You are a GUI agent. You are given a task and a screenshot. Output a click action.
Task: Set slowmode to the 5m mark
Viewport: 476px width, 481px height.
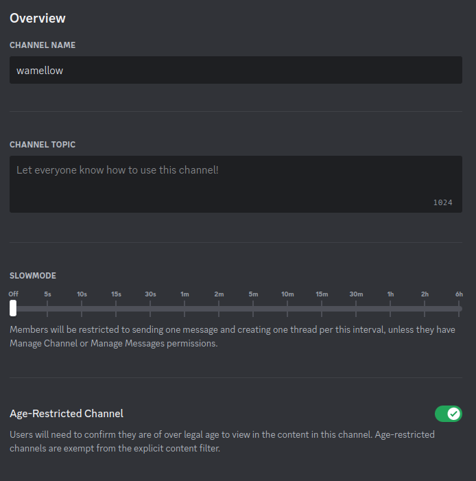pos(253,309)
